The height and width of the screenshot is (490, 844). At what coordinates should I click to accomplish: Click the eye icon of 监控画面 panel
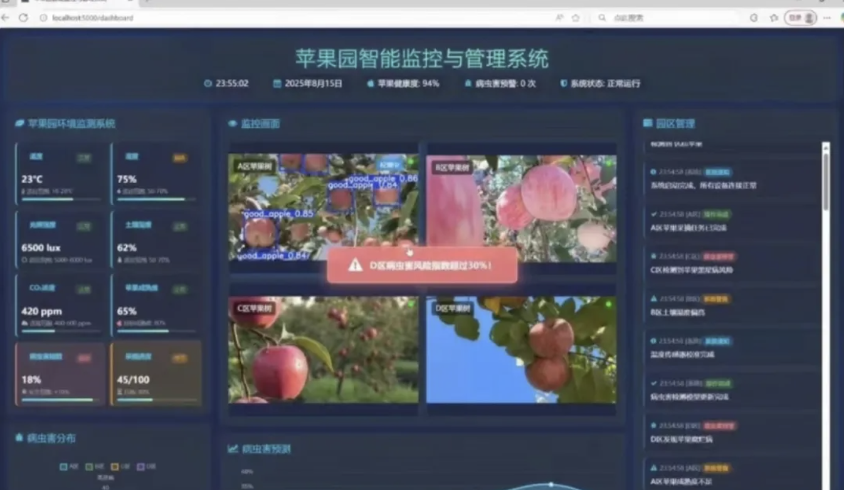click(x=233, y=123)
